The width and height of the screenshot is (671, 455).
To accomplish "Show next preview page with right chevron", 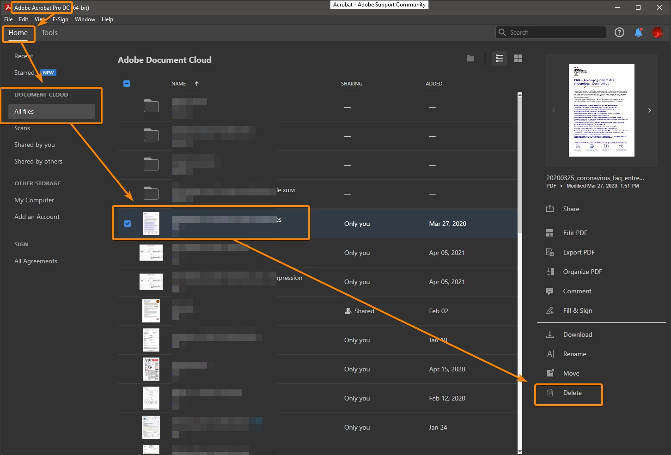I will [x=649, y=110].
